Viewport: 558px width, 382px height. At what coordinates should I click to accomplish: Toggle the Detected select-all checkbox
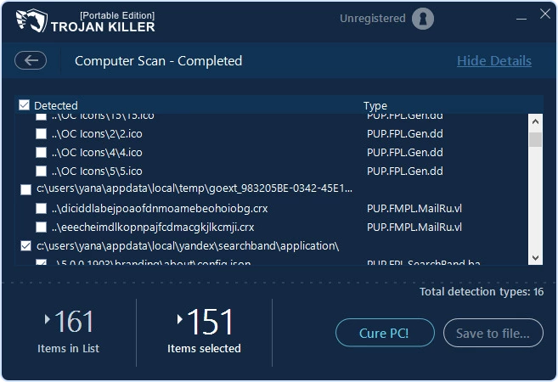pyautogui.click(x=24, y=105)
